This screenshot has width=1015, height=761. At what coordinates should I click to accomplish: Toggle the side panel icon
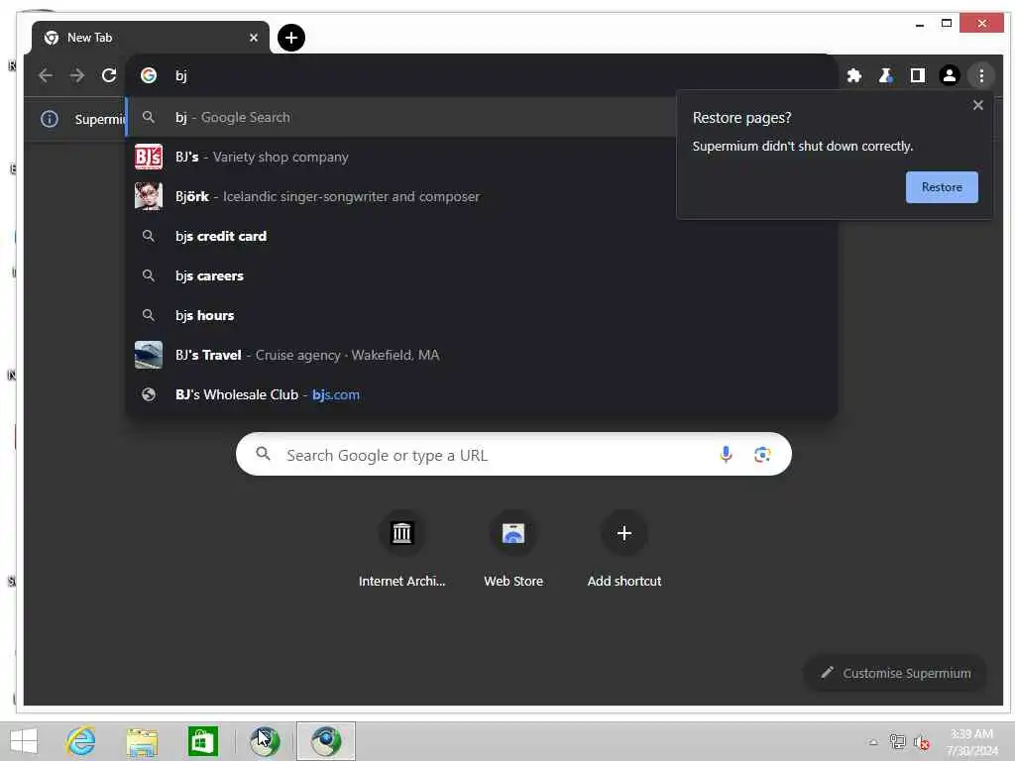917,75
